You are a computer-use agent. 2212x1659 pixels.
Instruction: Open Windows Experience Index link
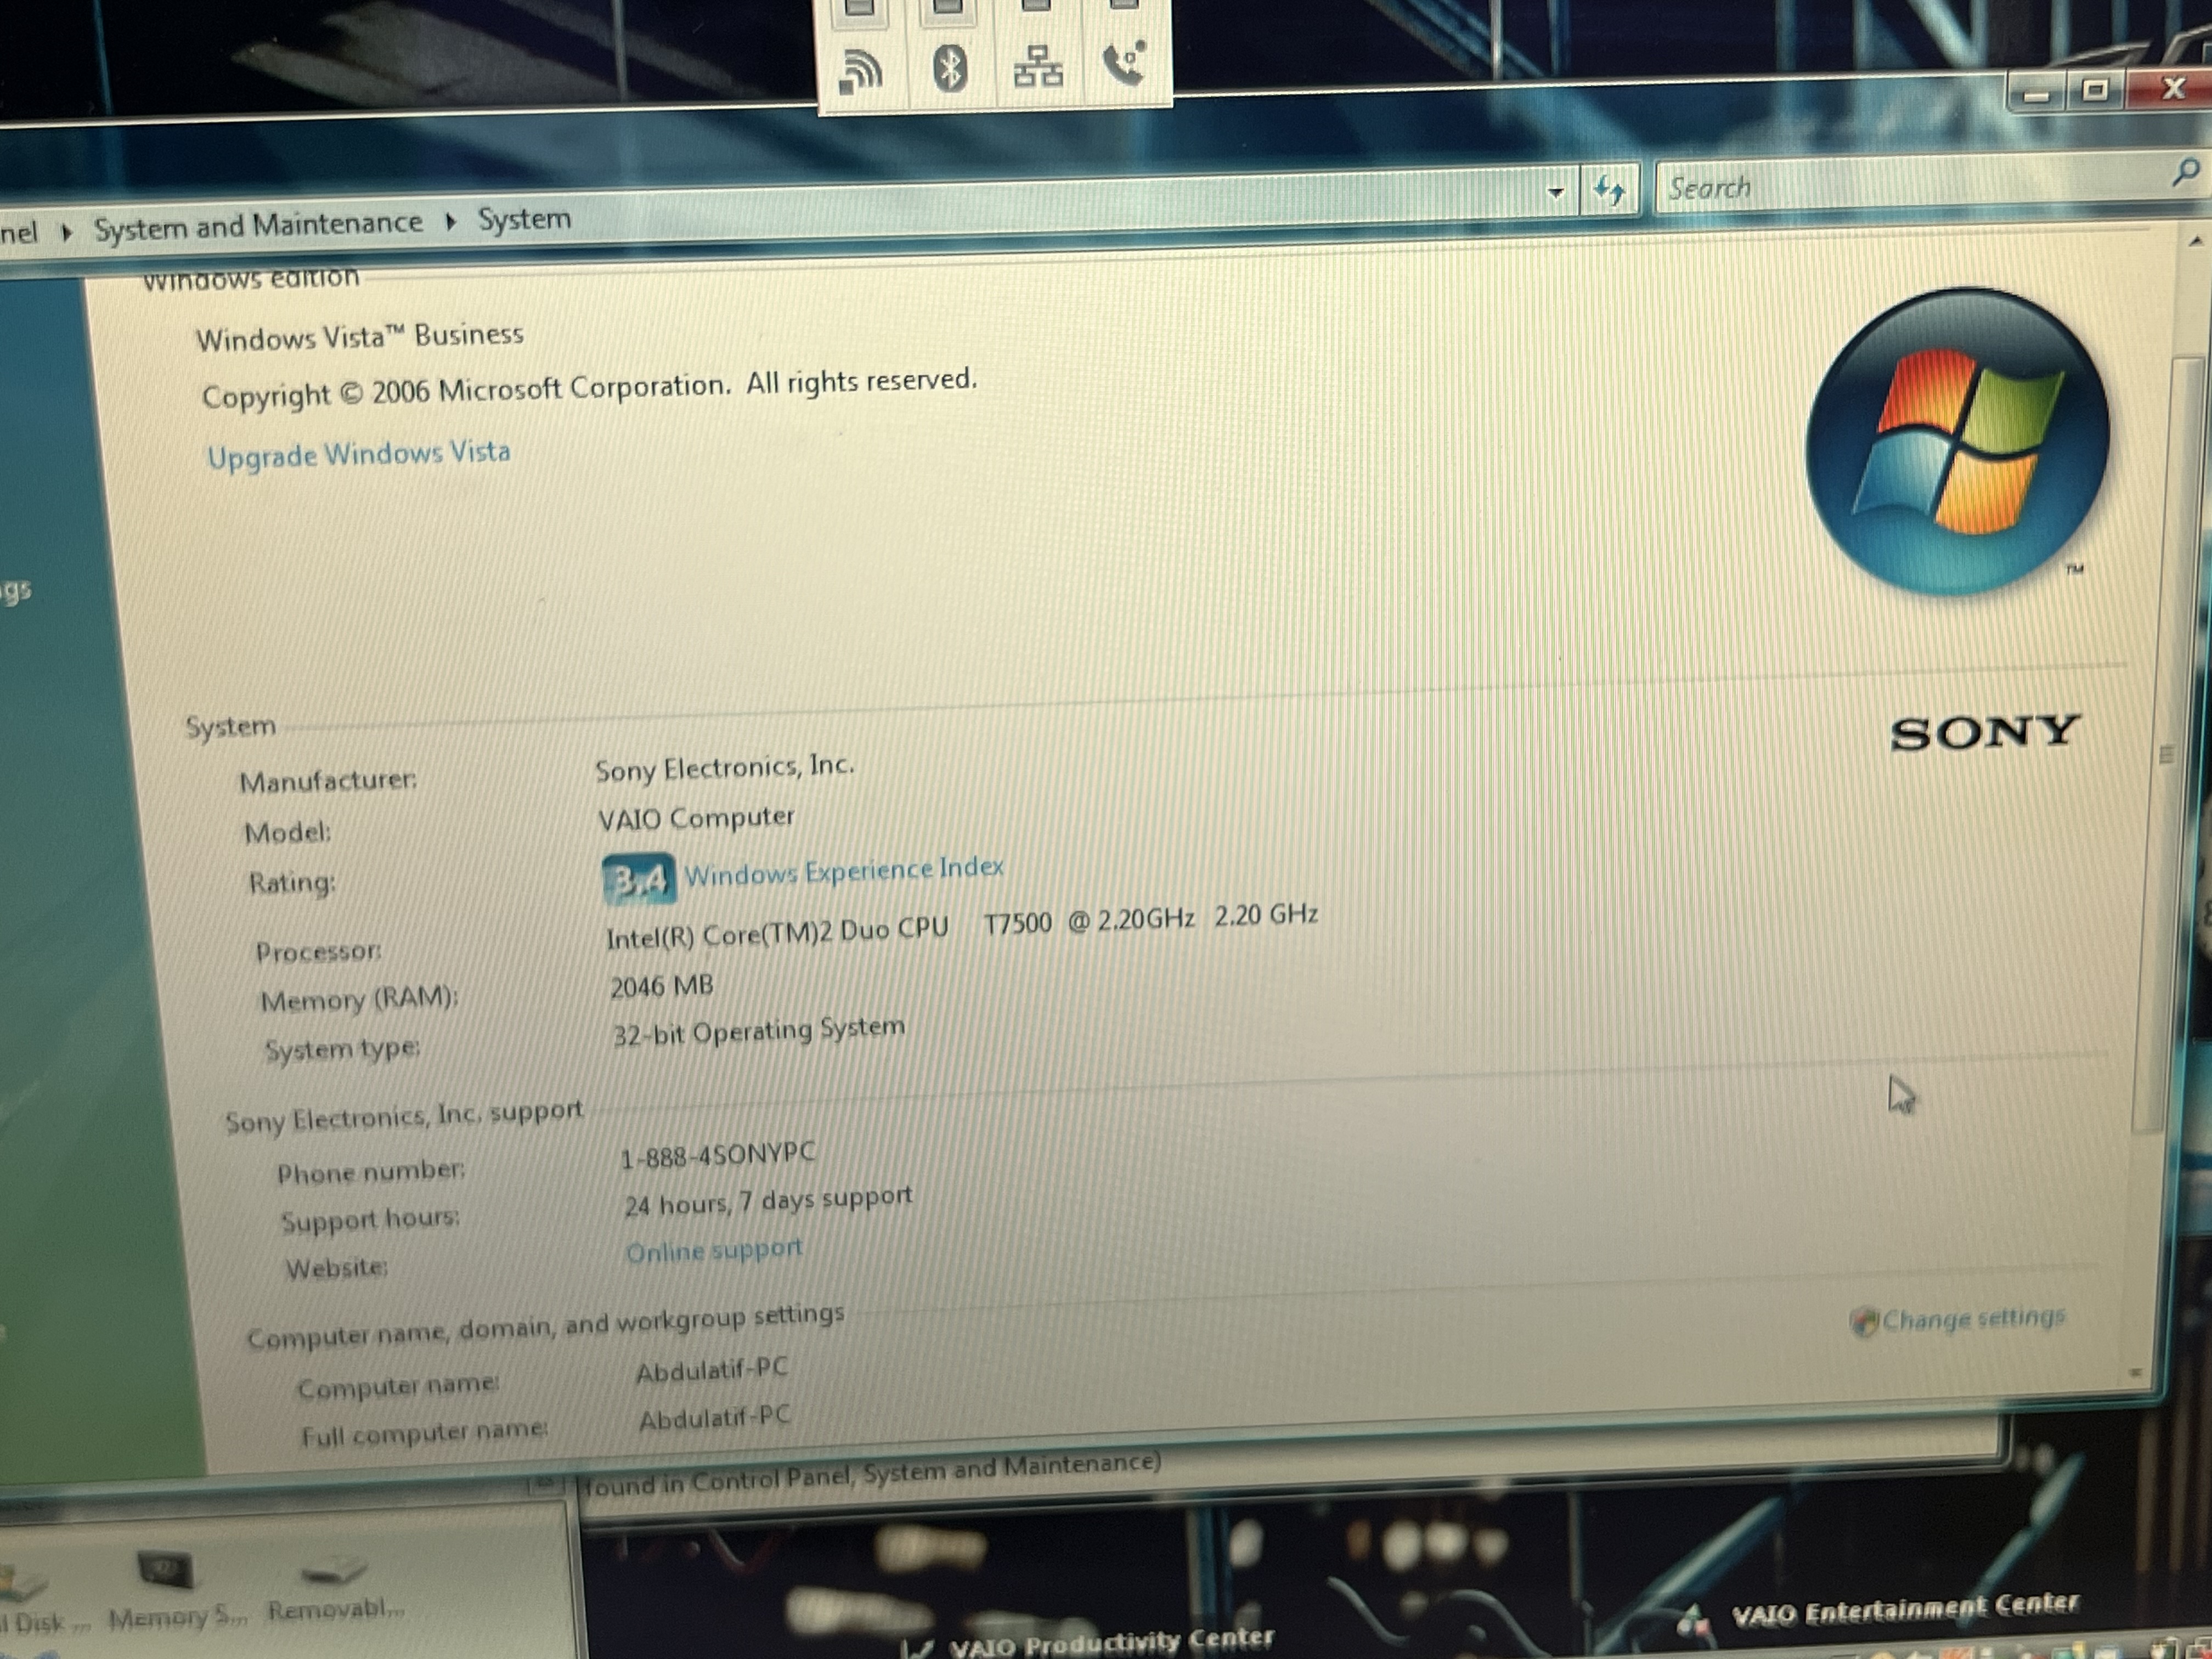click(x=843, y=871)
